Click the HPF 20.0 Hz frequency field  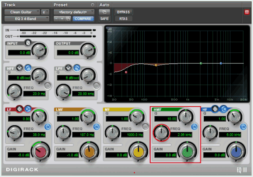coord(34,94)
